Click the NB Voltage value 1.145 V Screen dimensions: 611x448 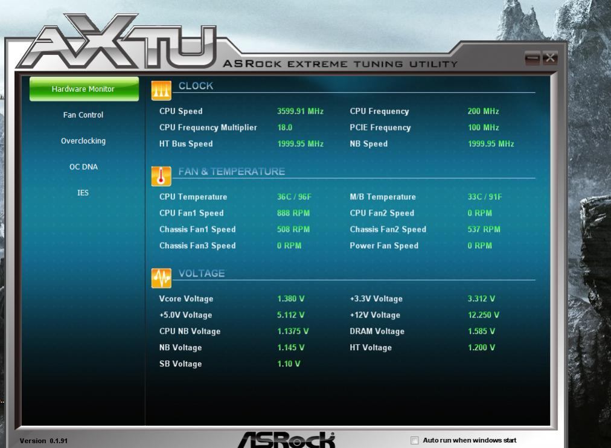click(290, 348)
